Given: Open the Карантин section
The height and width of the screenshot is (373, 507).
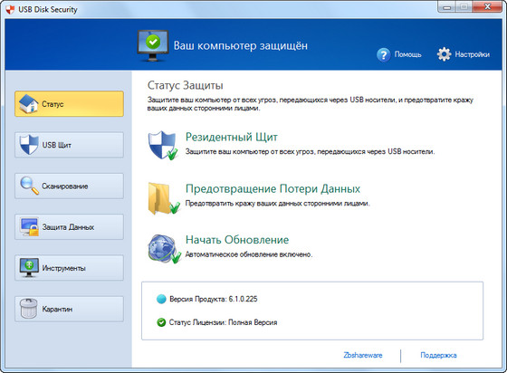Looking at the screenshot, I should point(69,309).
